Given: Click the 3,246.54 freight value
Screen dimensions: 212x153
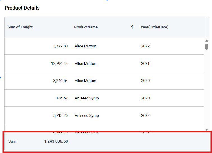Looking at the screenshot, I should pyautogui.click(x=60, y=81).
